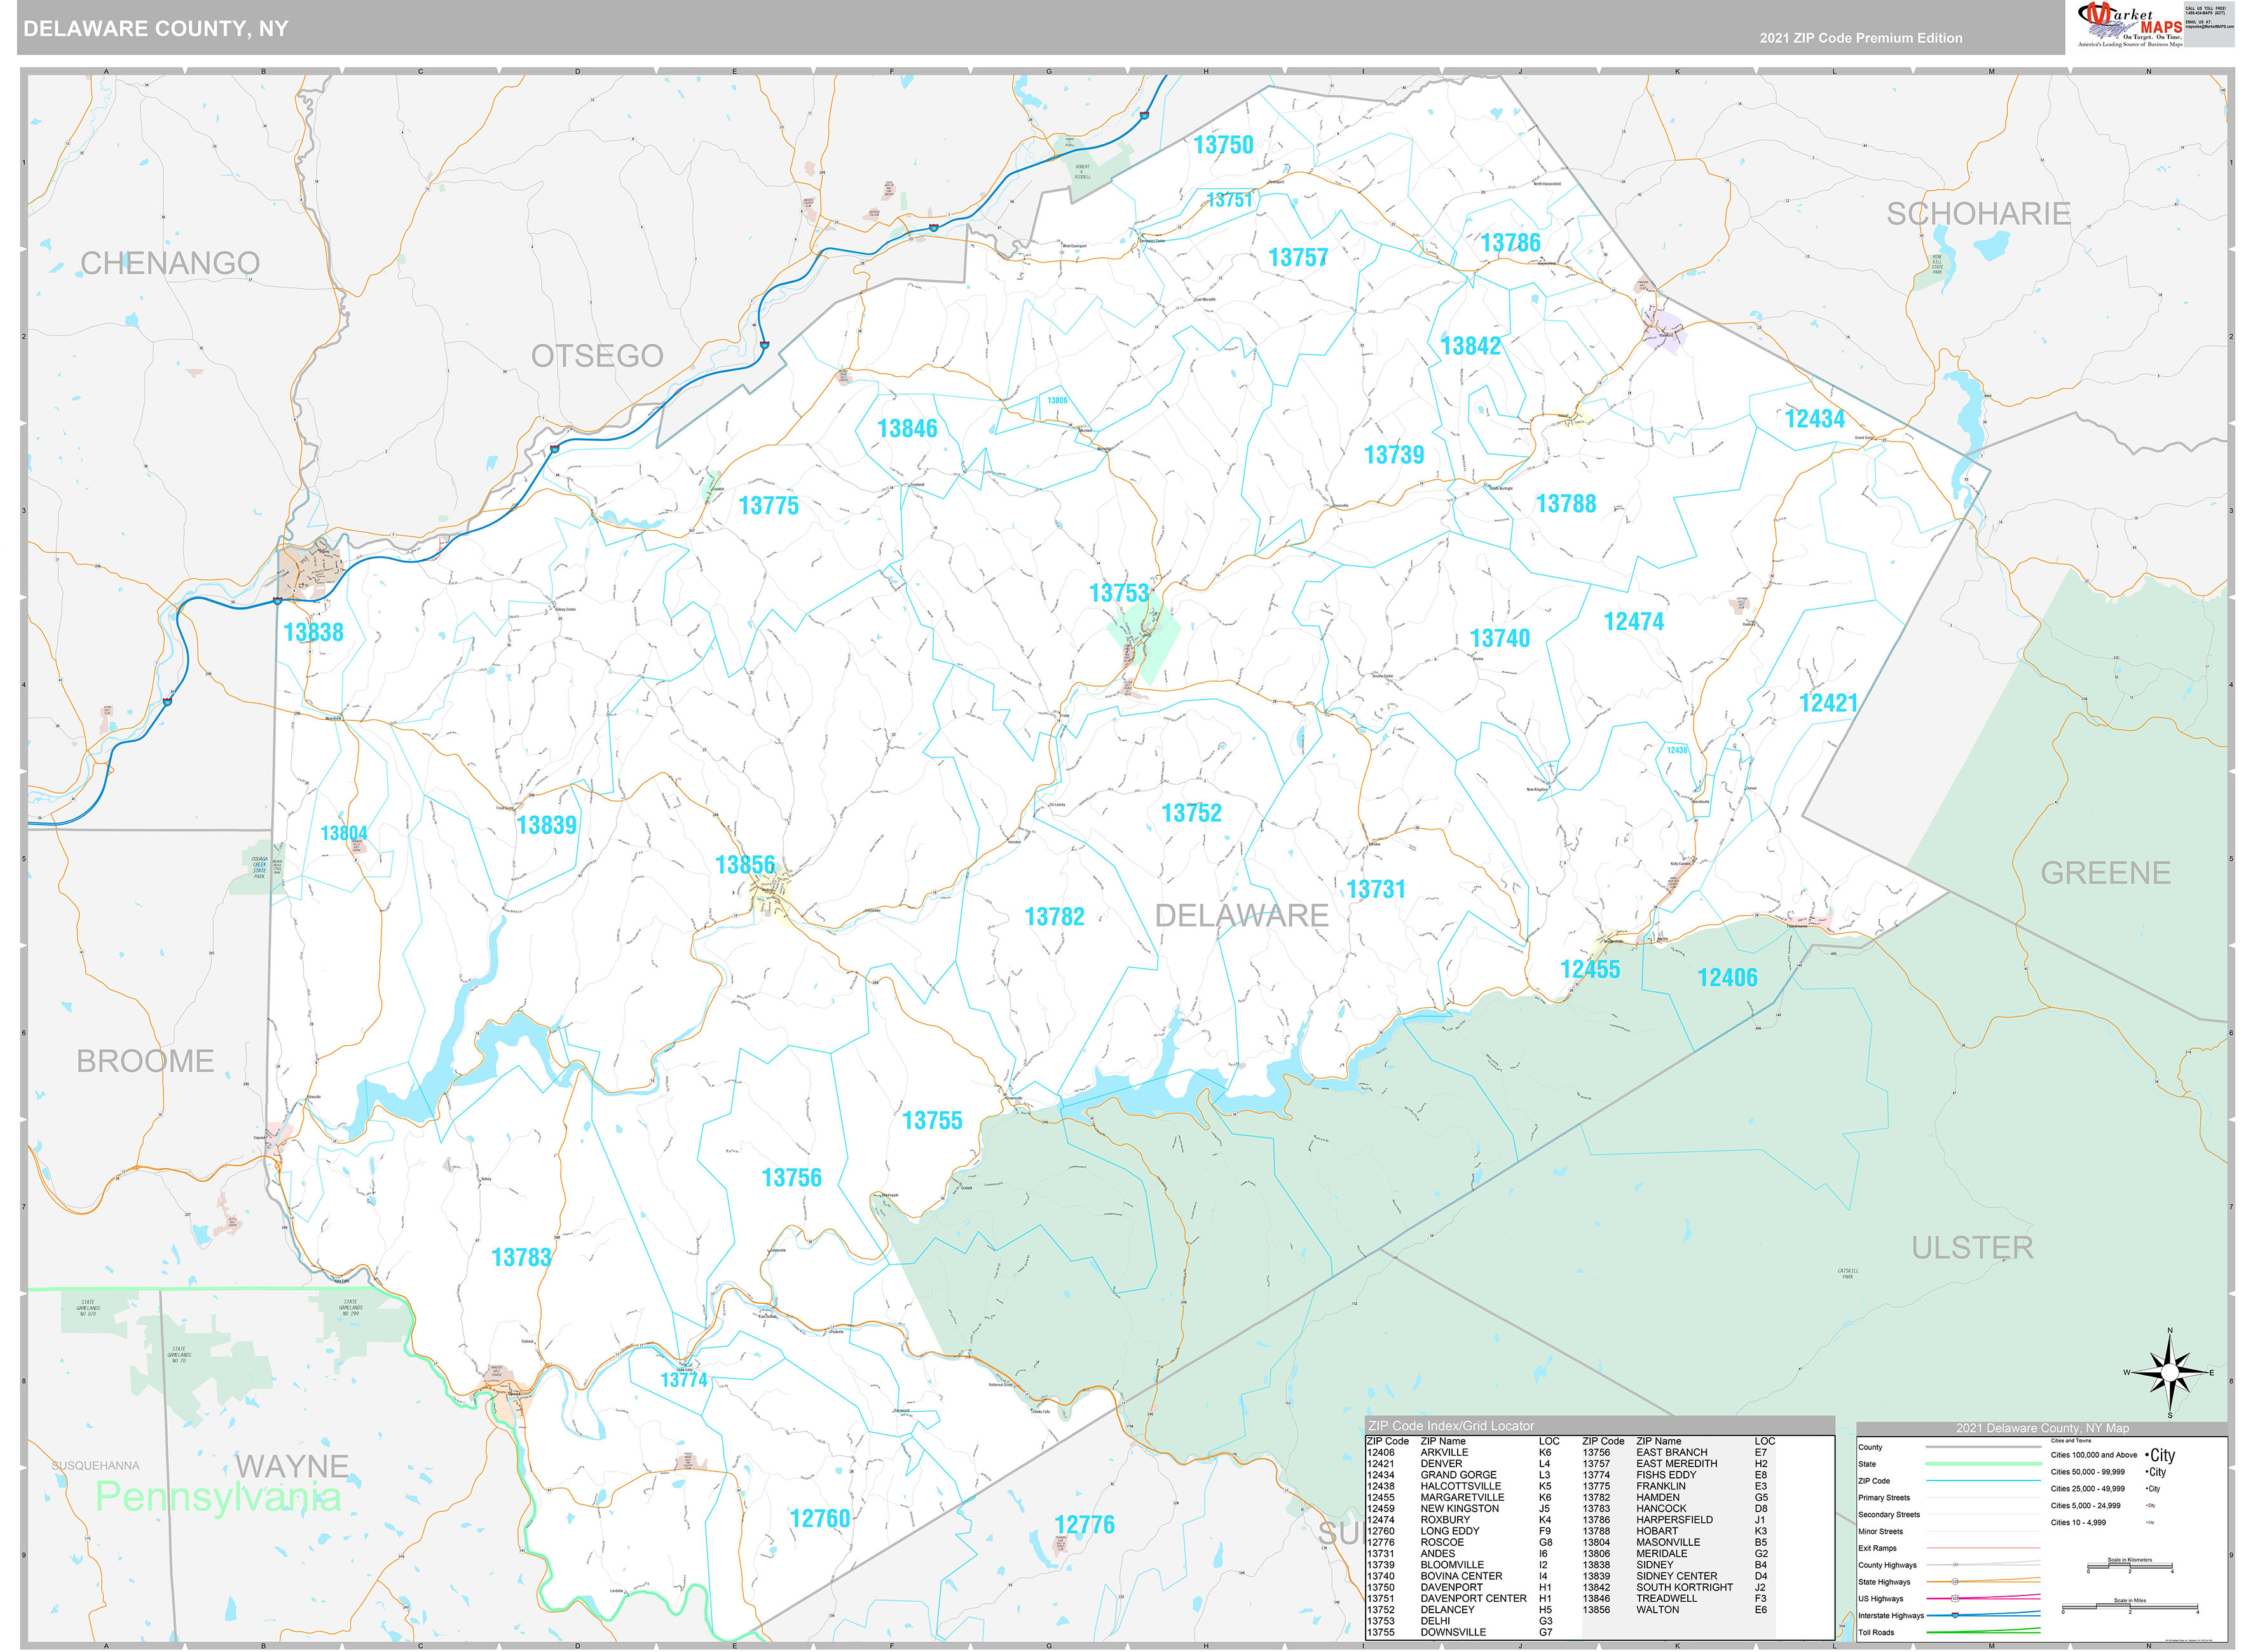
Task: Click ZIP label 13739 on the map
Action: (1393, 455)
